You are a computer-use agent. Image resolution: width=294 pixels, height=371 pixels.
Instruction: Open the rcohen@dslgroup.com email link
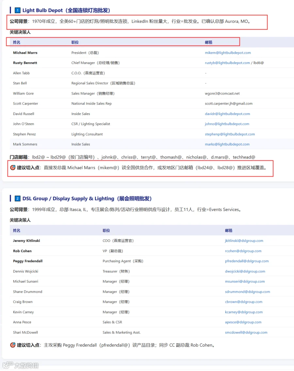pyautogui.click(x=243, y=251)
